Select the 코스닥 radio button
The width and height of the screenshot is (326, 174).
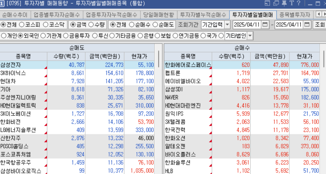coord(46,25)
